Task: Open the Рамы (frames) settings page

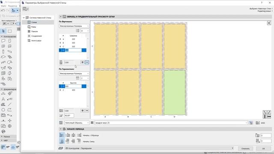Action: (x=33, y=27)
